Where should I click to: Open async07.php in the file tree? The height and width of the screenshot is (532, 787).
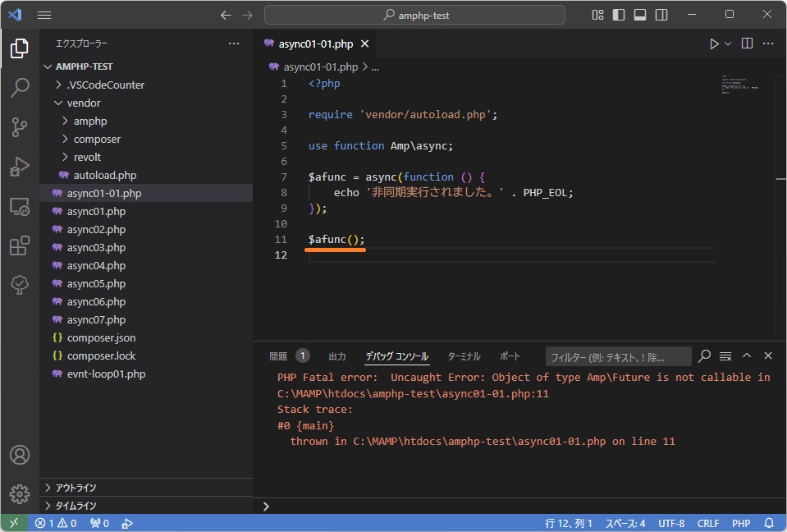146,319
